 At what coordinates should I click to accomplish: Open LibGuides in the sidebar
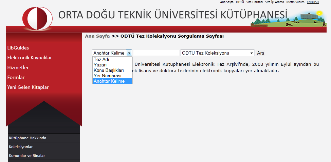18,48
